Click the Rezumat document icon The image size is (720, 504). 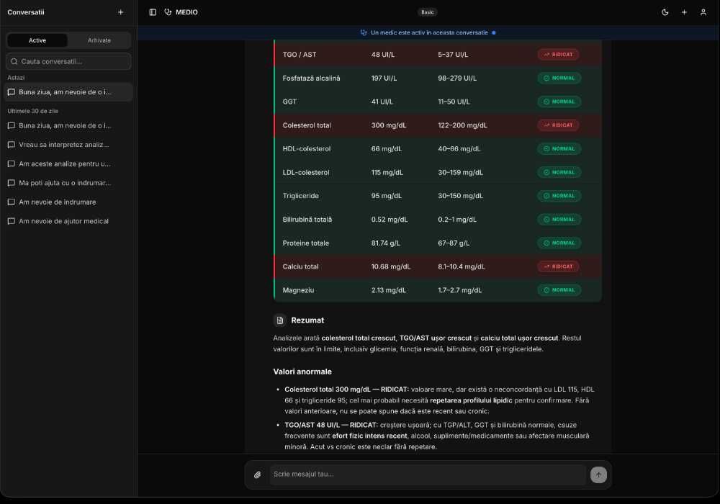tap(279, 320)
